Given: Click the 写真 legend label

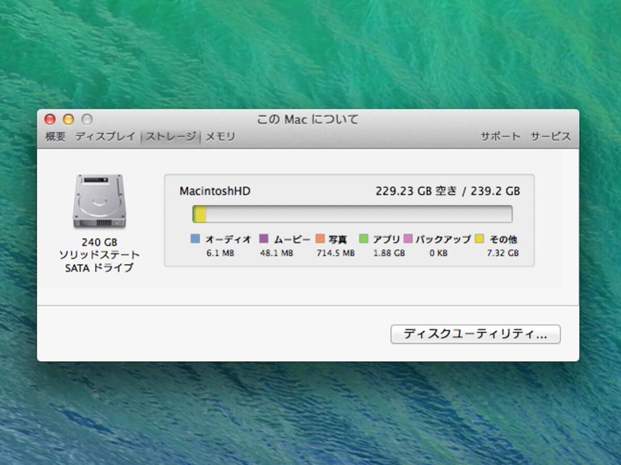Looking at the screenshot, I should click(x=338, y=239).
